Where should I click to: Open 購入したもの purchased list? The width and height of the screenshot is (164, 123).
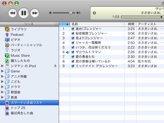(x=17, y=61)
